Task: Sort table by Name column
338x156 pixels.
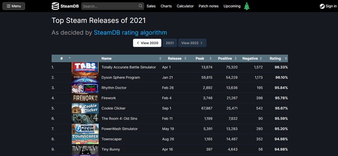Action: 107,58
